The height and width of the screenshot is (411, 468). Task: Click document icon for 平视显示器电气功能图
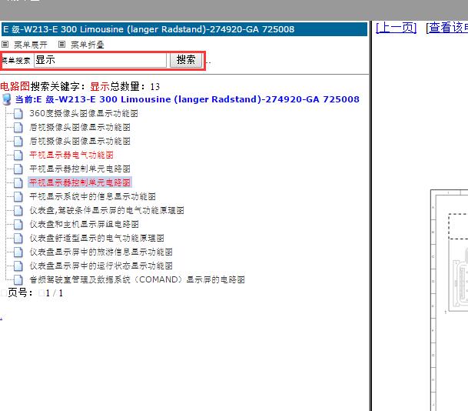coord(18,155)
